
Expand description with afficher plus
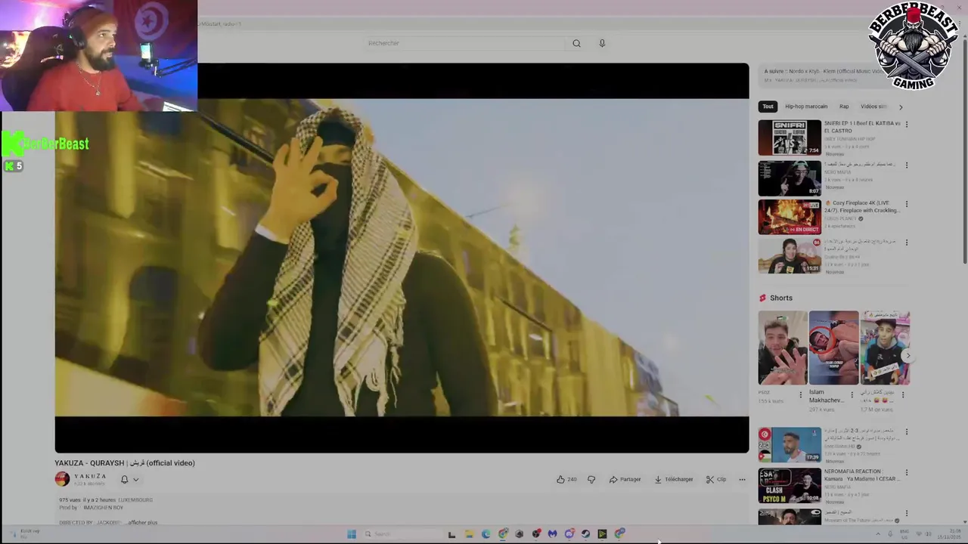click(x=142, y=522)
